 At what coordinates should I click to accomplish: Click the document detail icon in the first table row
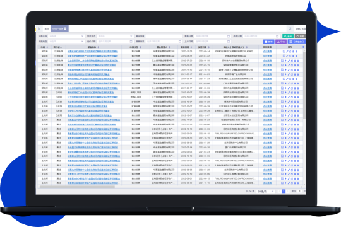coord(284,52)
